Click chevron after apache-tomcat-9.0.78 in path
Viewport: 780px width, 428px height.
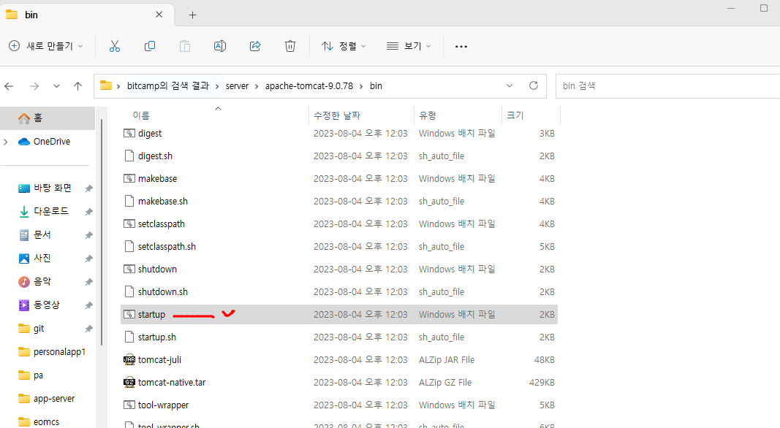[x=361, y=86]
